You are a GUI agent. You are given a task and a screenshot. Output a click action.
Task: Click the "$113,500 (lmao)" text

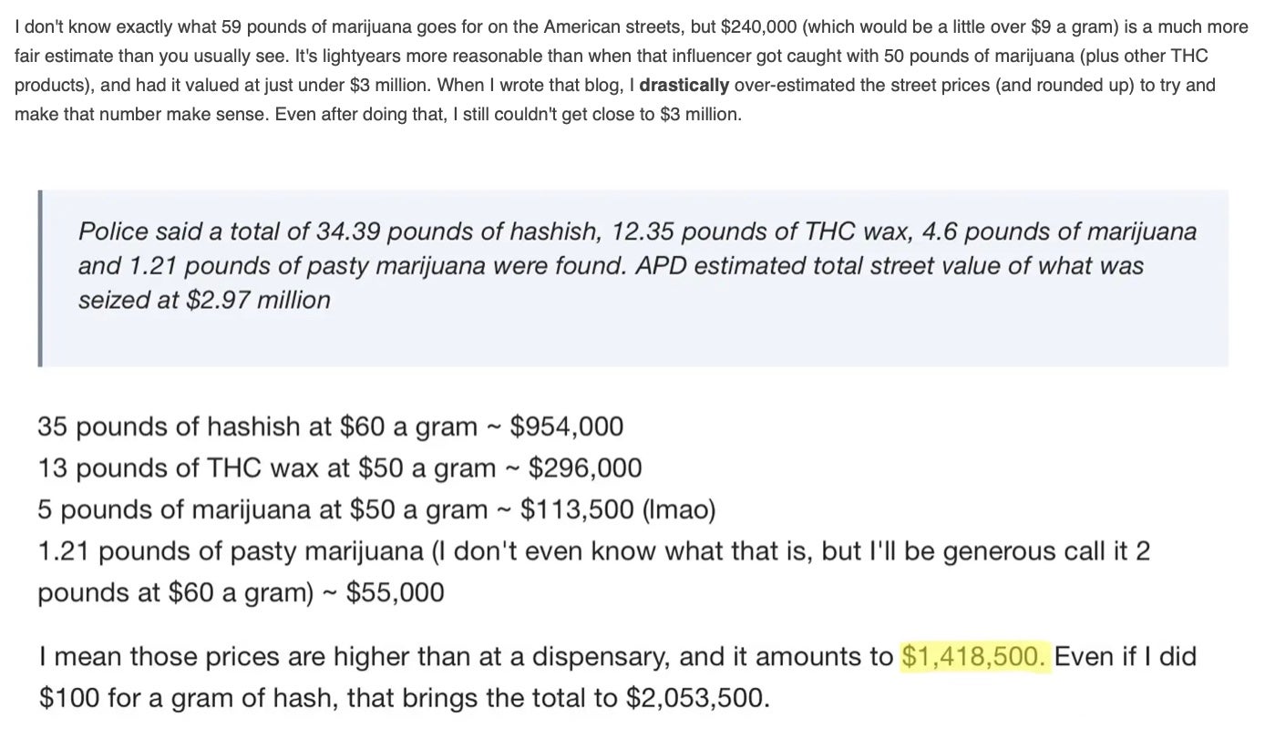[618, 509]
